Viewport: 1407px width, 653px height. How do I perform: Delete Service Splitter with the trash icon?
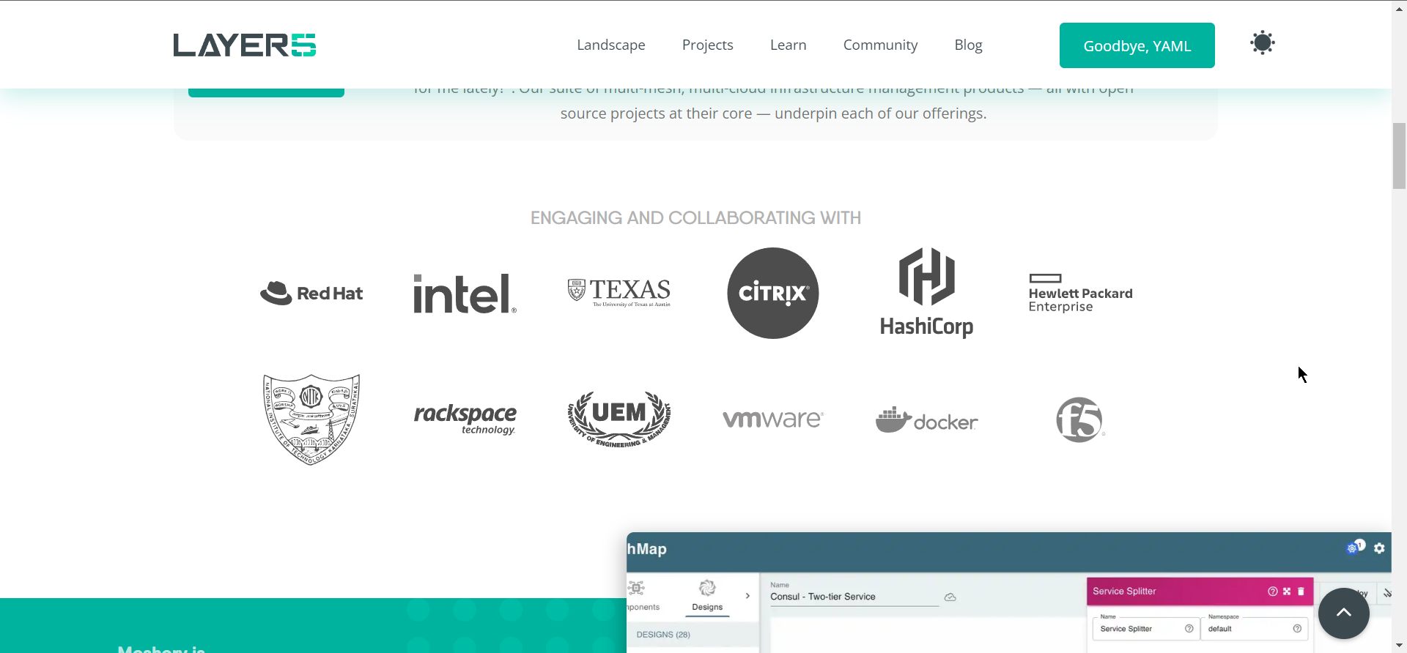(x=1301, y=592)
